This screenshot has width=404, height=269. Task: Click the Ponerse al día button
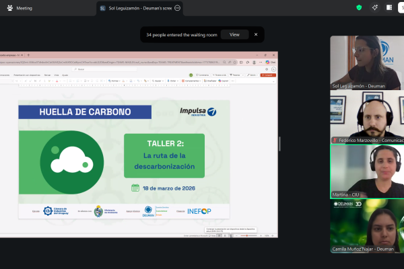[219, 75]
